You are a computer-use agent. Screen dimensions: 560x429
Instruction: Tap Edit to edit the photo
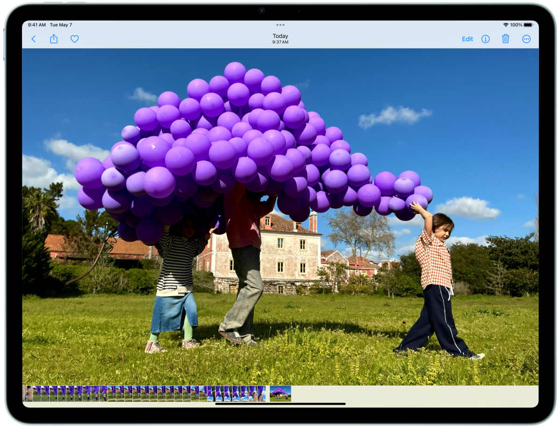(467, 39)
